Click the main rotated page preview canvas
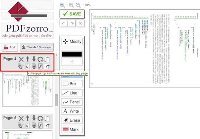 pyautogui.click(x=145, y=48)
